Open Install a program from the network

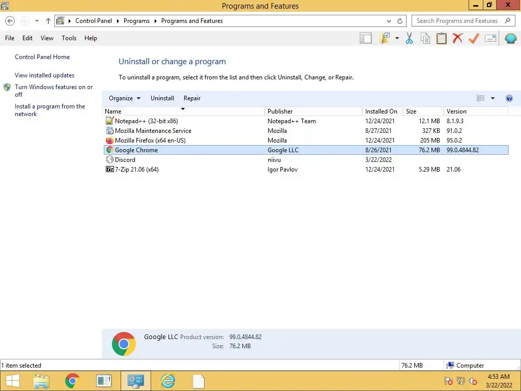click(x=50, y=110)
